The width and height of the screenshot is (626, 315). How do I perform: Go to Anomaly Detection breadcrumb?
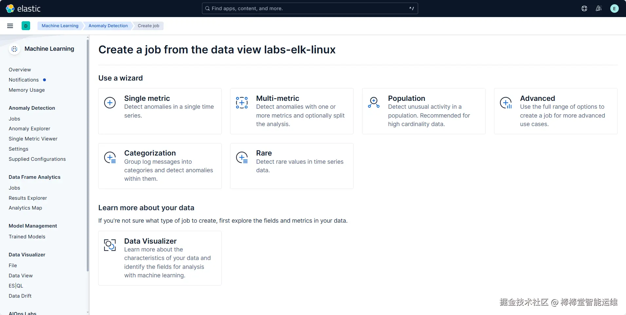108,26
